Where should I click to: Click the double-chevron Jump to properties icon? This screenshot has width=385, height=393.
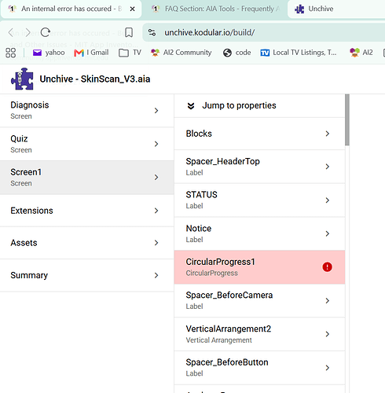pyautogui.click(x=191, y=106)
